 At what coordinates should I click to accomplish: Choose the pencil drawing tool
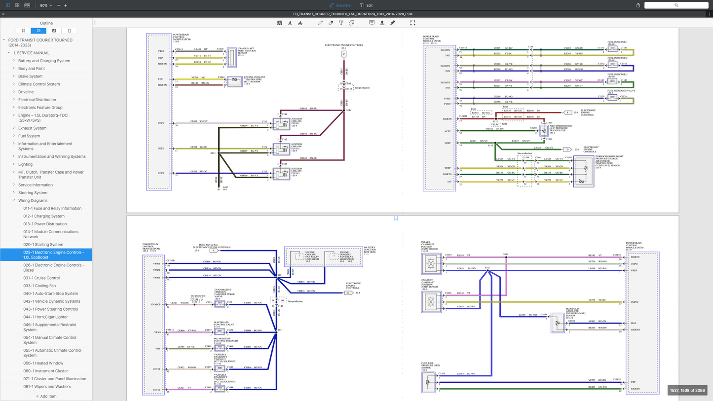320,23
